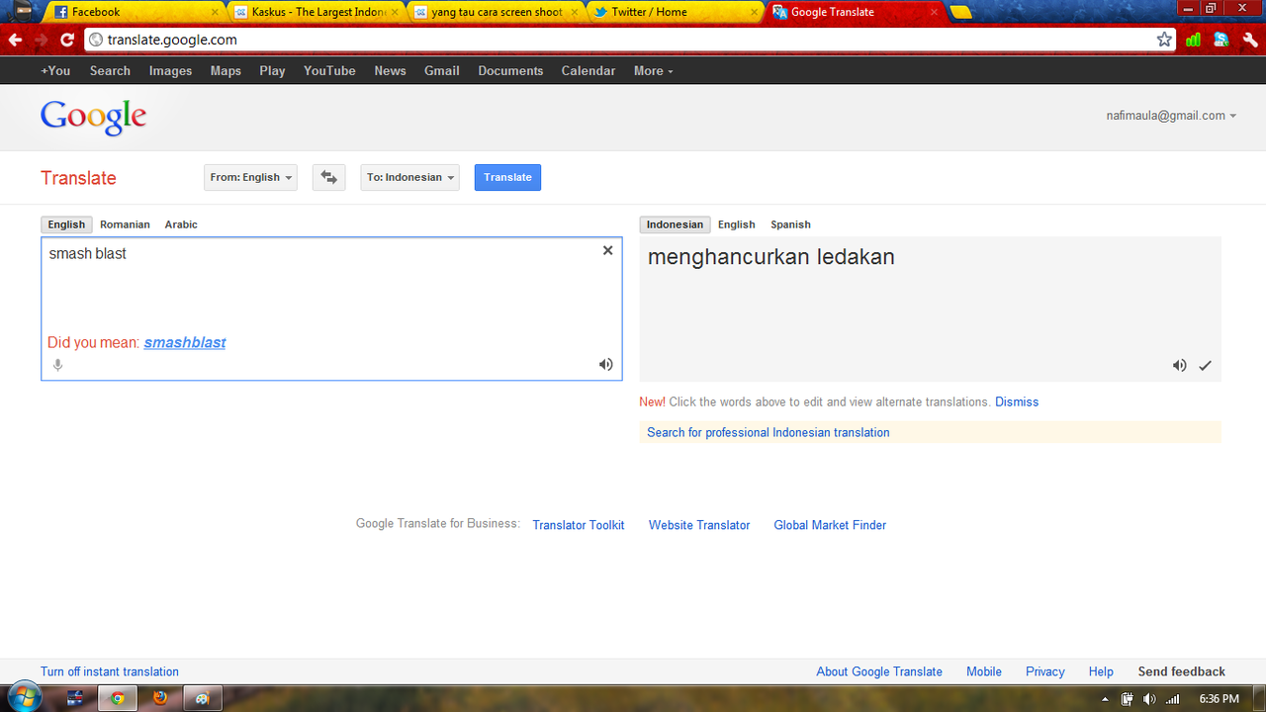Click the microphone voice input icon

(x=57, y=365)
